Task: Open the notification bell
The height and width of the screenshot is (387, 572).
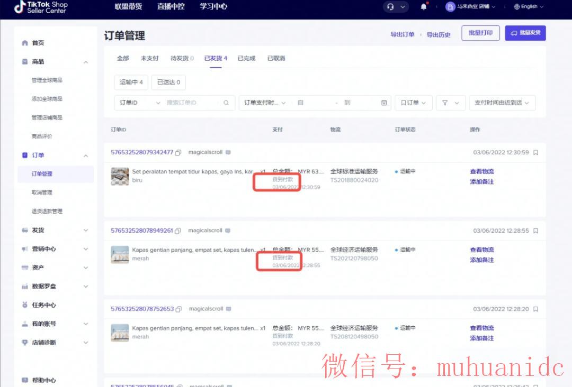Action: pos(424,7)
